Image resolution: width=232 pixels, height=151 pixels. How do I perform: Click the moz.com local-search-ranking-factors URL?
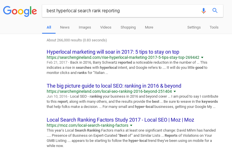(87, 125)
